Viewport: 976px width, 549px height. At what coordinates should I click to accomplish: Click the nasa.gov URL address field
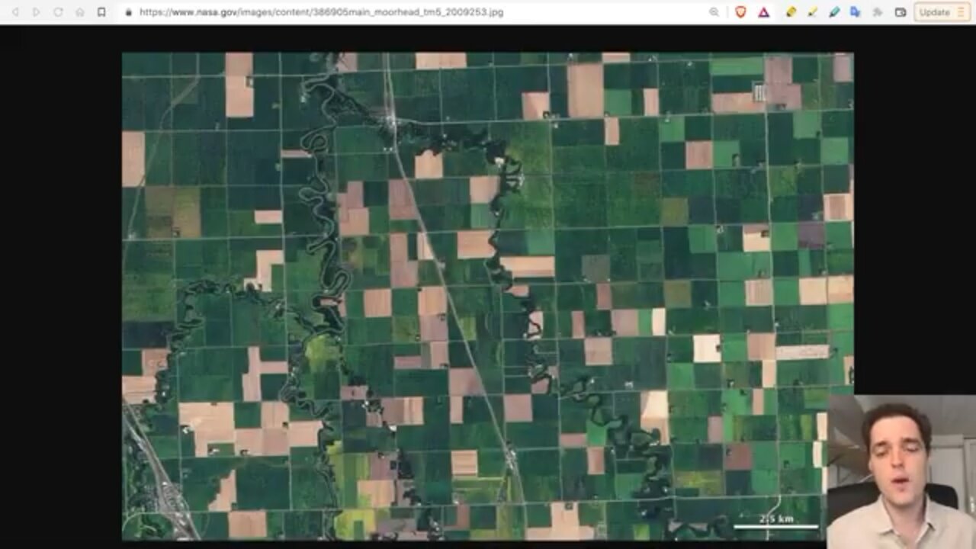(321, 12)
